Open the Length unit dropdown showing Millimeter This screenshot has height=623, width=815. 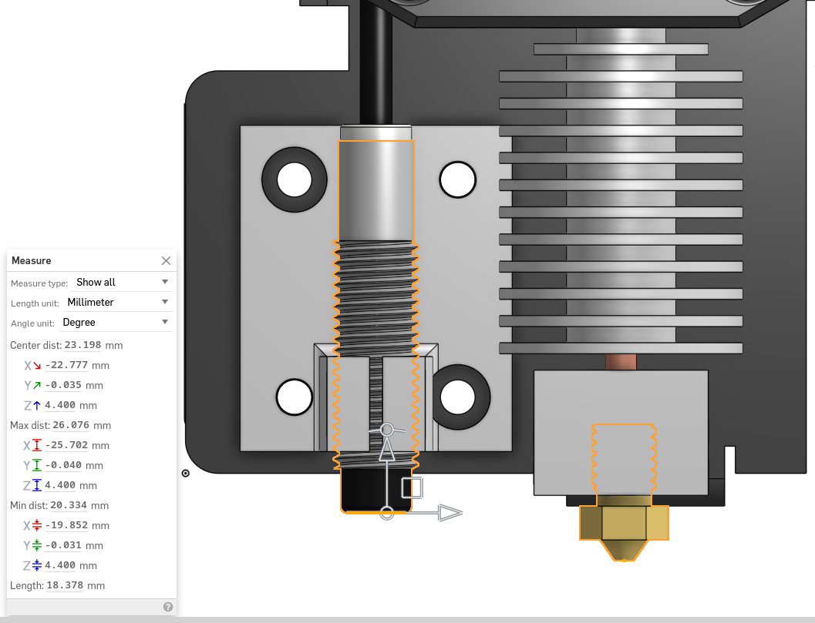click(117, 302)
